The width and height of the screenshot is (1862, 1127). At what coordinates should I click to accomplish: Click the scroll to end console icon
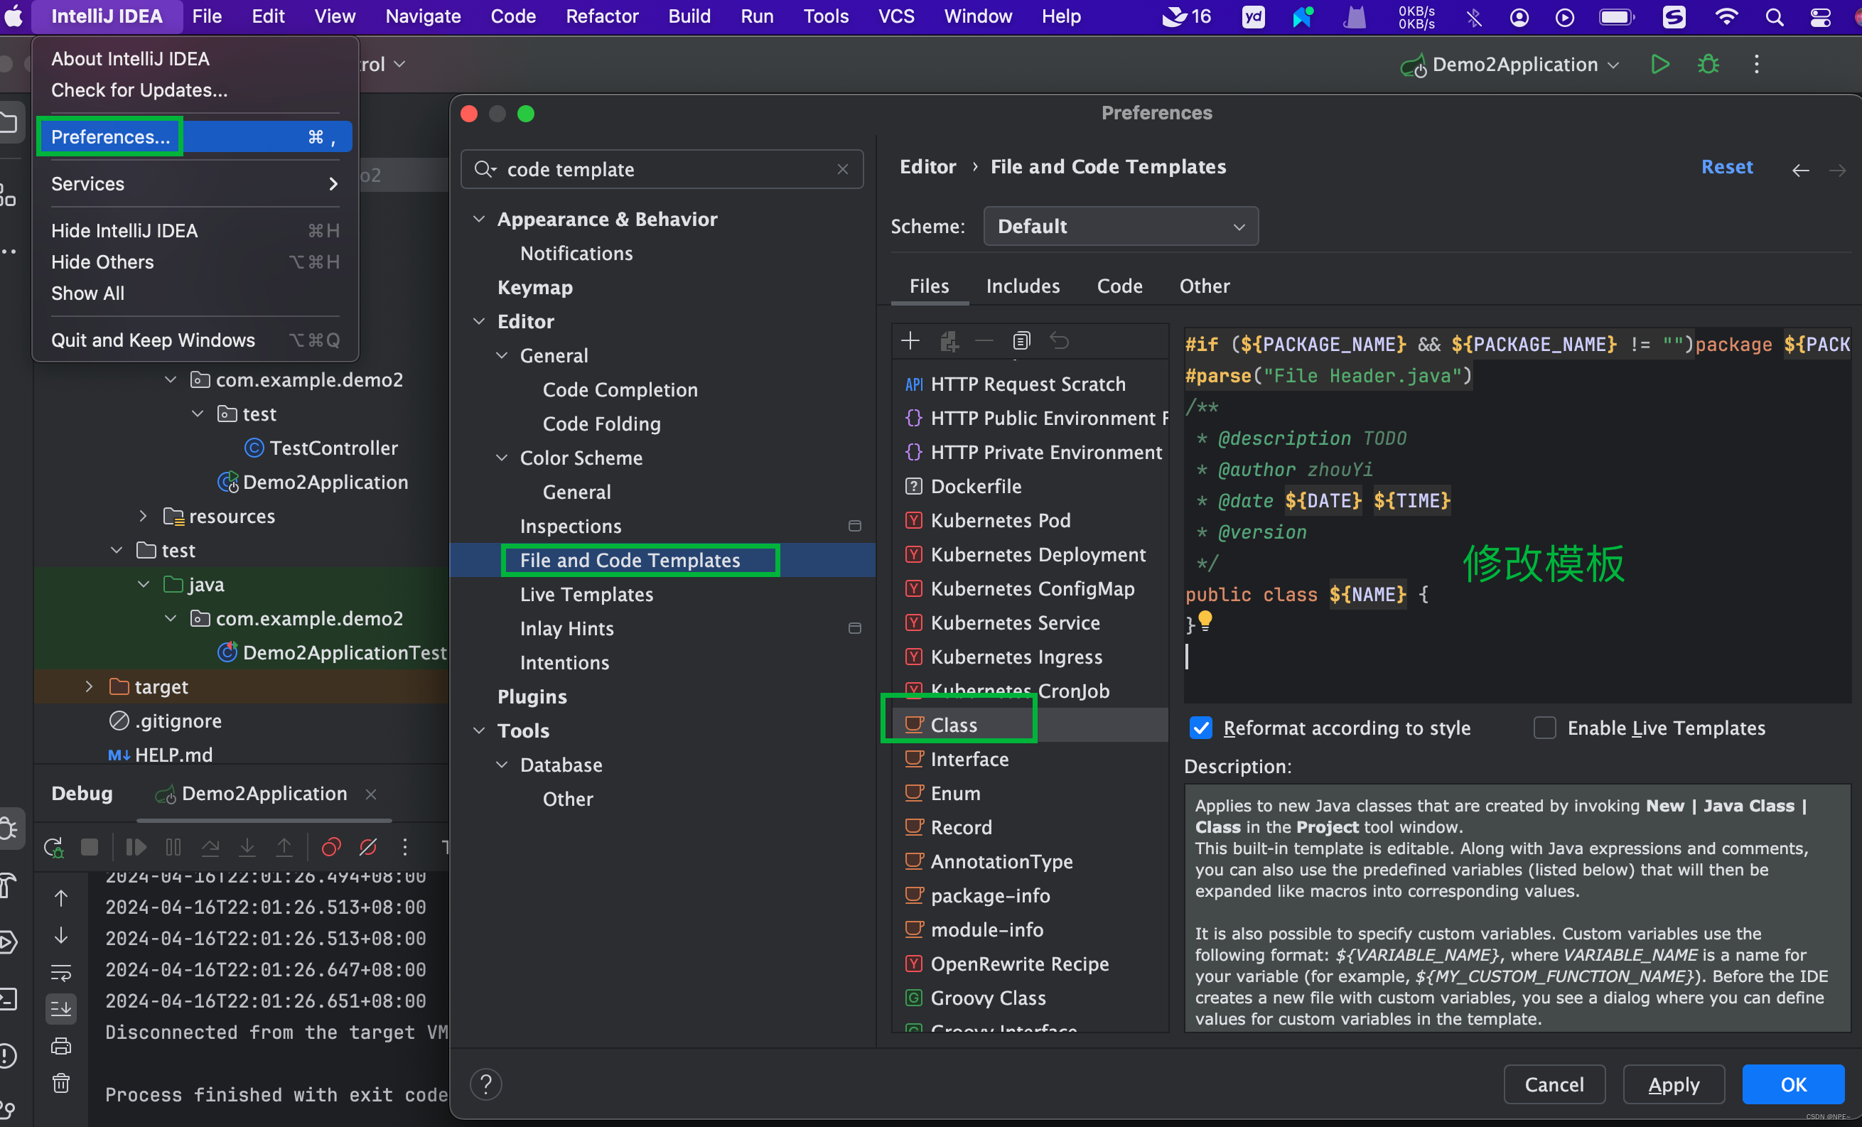[x=61, y=1008]
